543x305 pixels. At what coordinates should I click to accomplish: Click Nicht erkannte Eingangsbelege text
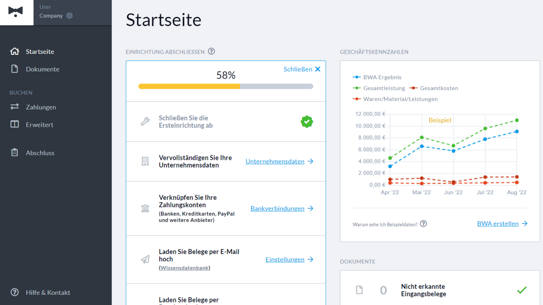[x=423, y=290]
